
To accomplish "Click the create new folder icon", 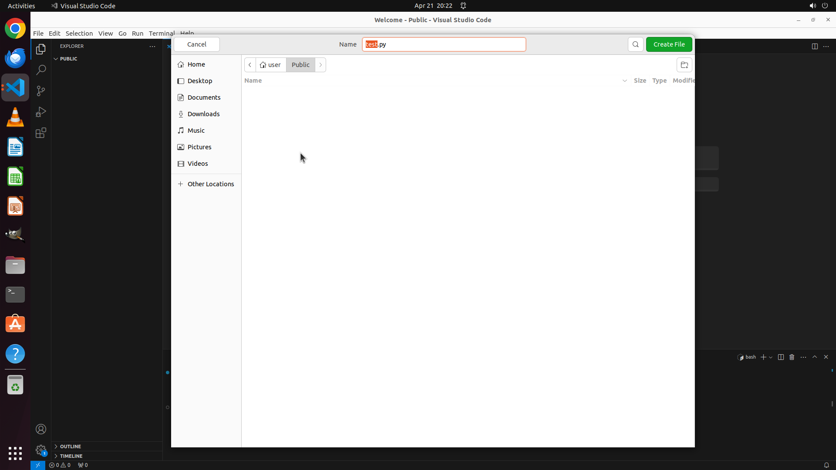I will (684, 65).
